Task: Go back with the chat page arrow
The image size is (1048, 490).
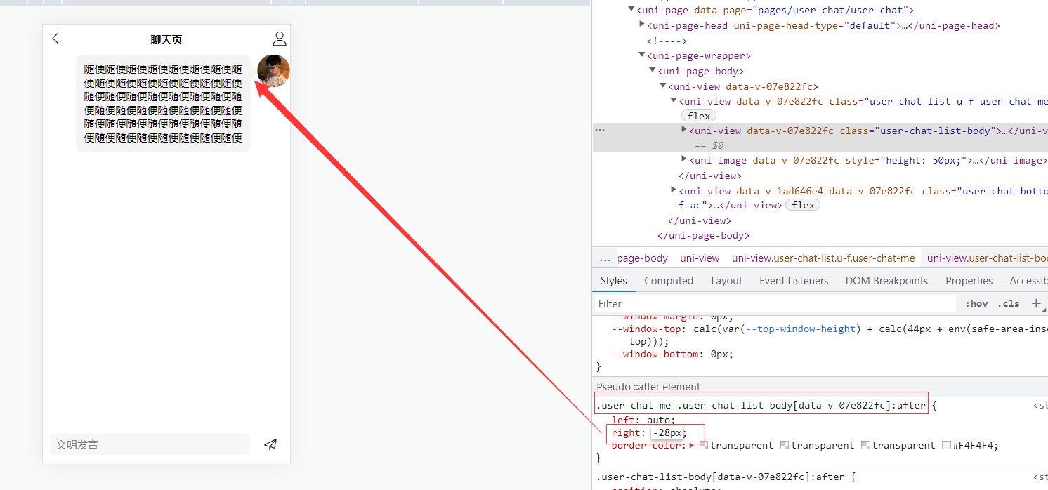Action: (55, 39)
